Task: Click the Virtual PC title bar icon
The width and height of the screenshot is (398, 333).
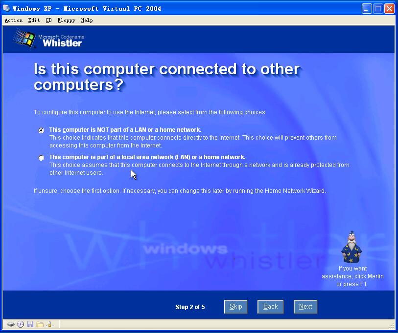Action: pos(6,8)
